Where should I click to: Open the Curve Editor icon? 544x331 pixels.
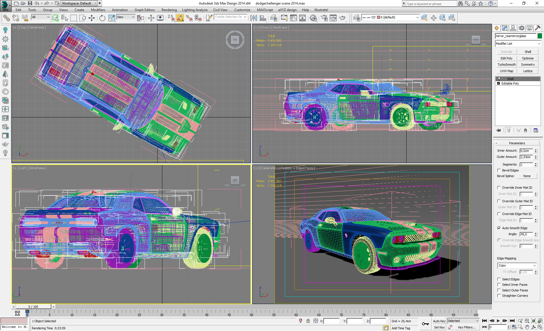coord(294,18)
